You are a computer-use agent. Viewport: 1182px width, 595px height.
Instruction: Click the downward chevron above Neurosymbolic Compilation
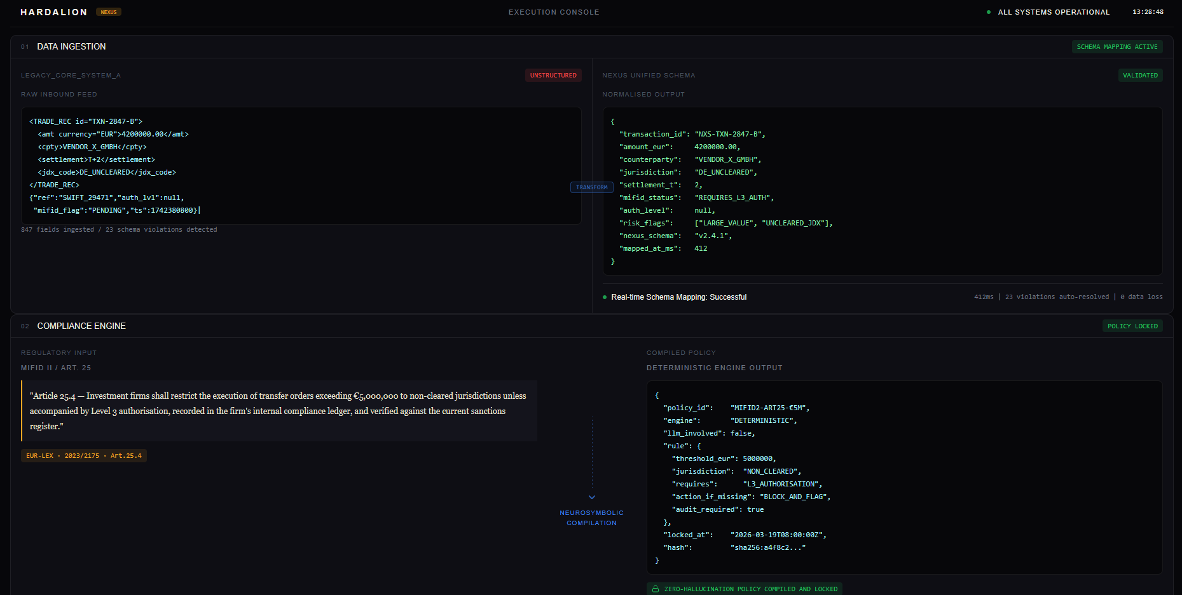[x=592, y=497]
